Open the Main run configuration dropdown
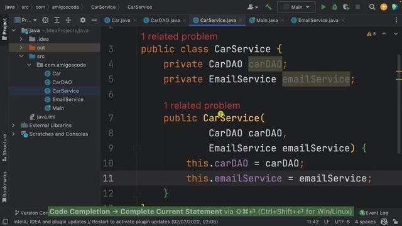 point(296,7)
